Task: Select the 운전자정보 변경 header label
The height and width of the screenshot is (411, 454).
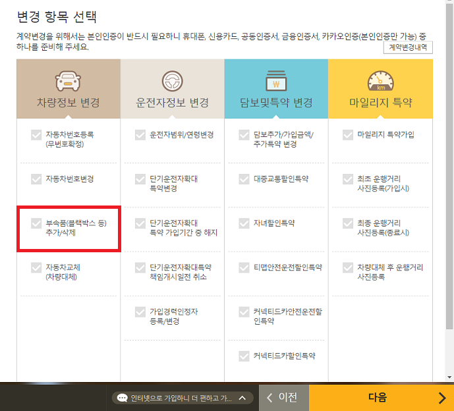Action: coord(172,103)
